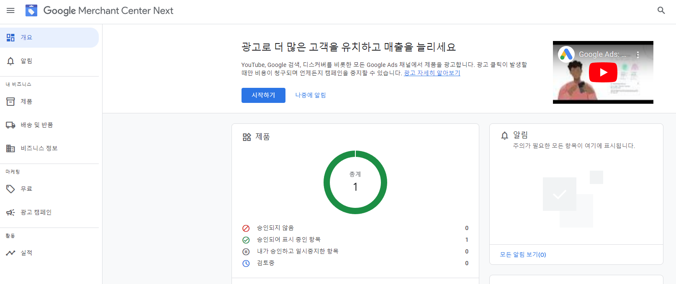Image resolution: width=676 pixels, height=284 pixels.
Task: Click the 배송 및 반품 truck icon
Action: (x=10, y=125)
